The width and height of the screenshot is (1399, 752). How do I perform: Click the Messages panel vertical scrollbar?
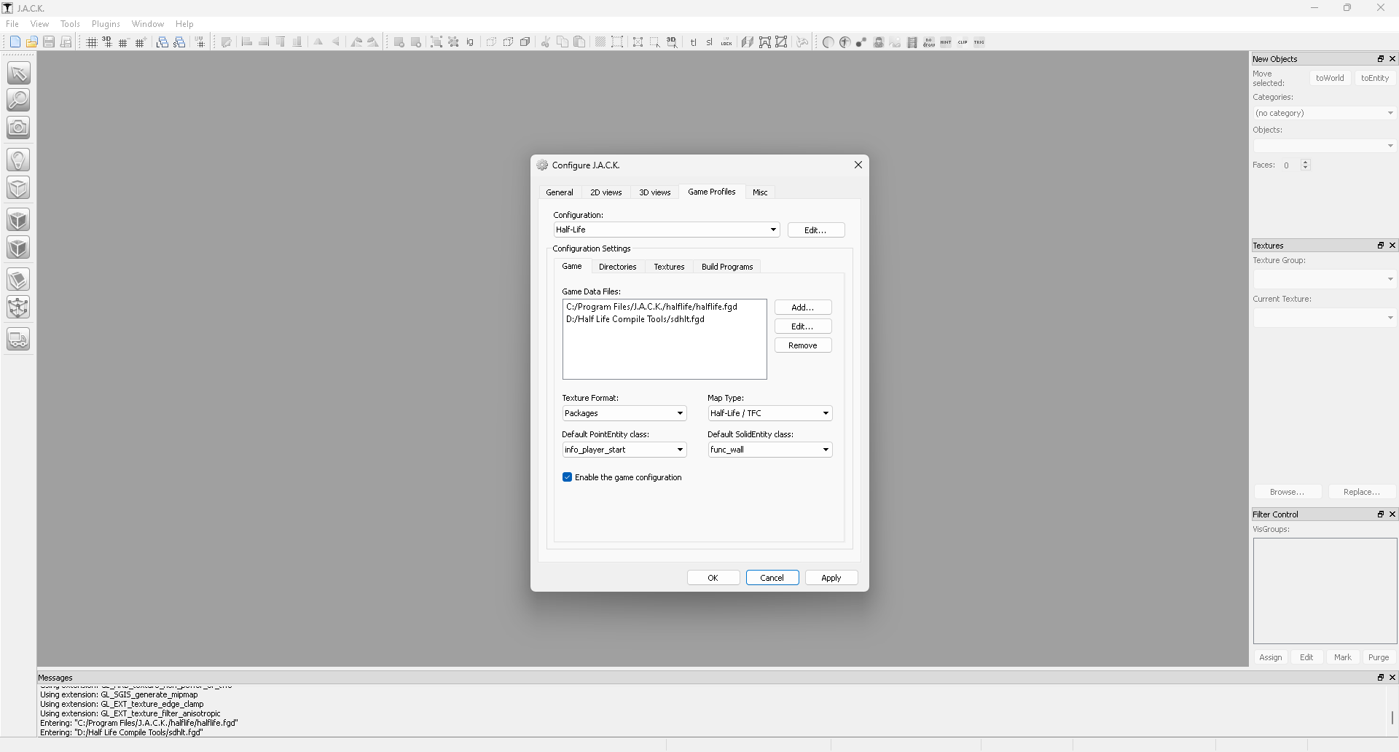point(1392,718)
